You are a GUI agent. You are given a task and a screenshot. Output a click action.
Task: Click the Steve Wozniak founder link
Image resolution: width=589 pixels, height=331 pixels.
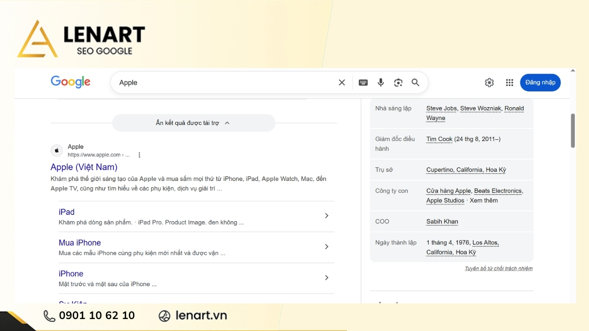click(x=481, y=108)
